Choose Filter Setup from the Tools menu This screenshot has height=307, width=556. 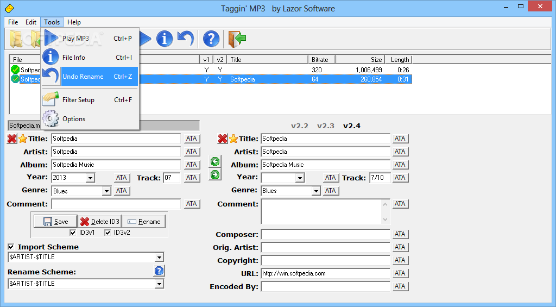(x=90, y=100)
